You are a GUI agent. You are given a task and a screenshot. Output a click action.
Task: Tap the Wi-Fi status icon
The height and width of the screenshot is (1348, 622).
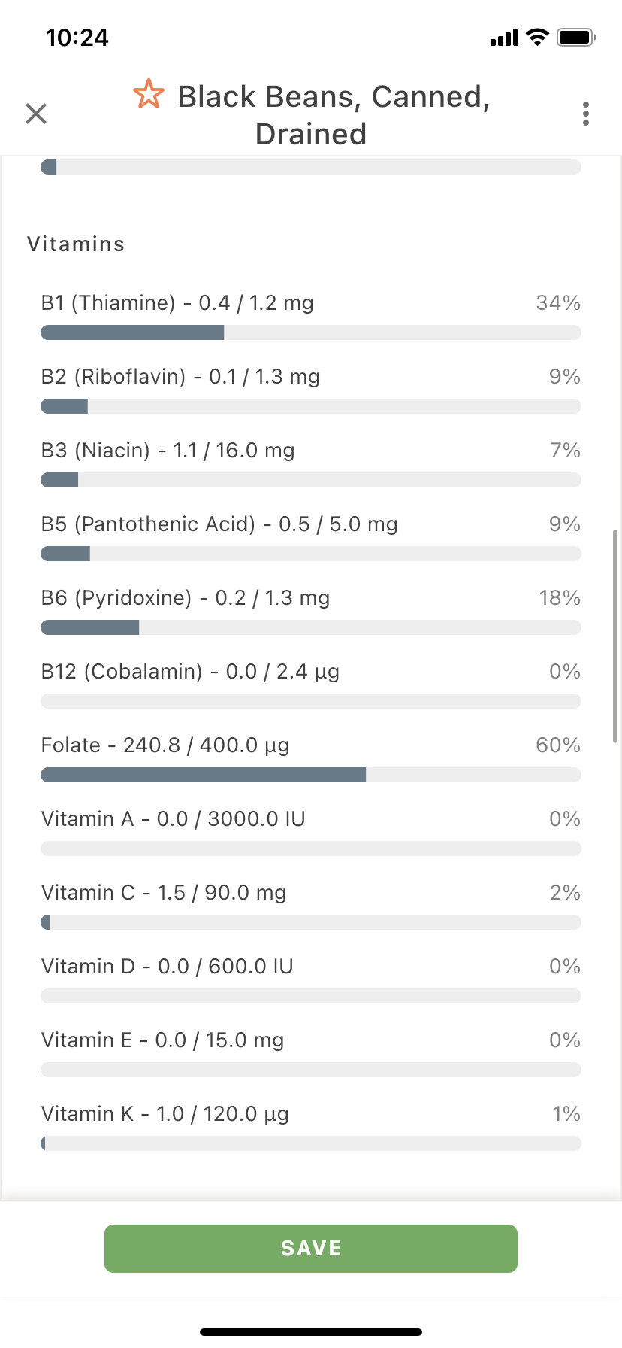[537, 37]
